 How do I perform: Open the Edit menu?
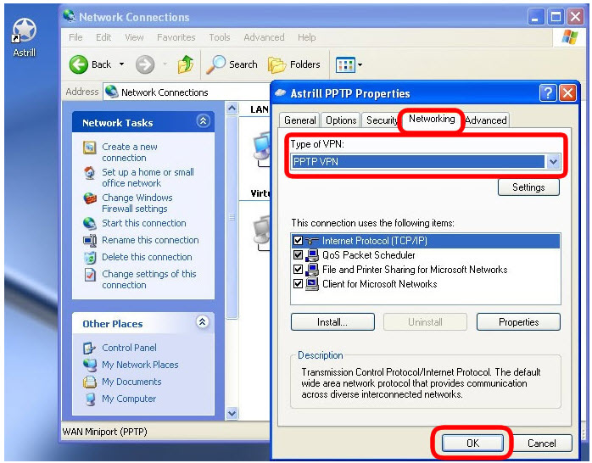coord(103,37)
